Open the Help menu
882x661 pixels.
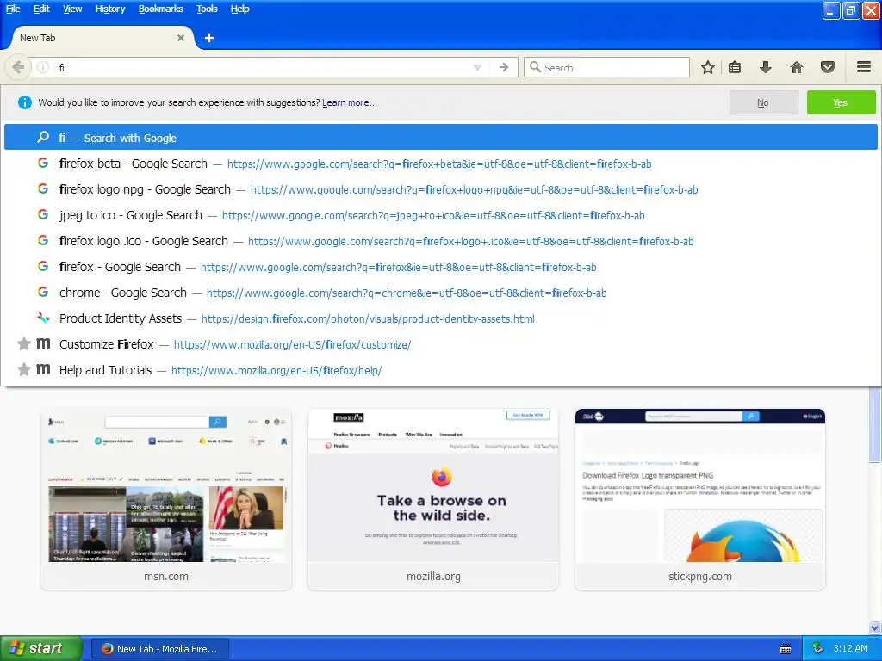(240, 9)
